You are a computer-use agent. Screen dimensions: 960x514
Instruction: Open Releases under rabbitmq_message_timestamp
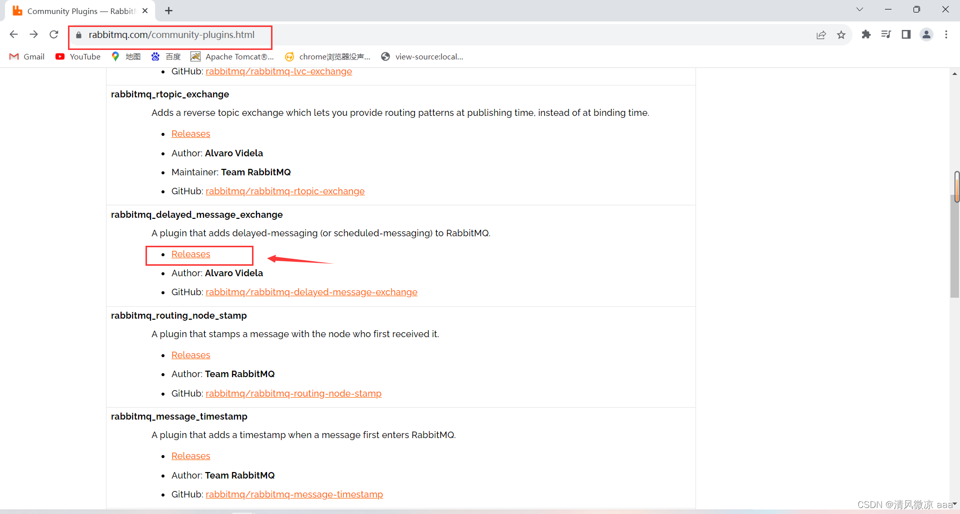tap(190, 456)
